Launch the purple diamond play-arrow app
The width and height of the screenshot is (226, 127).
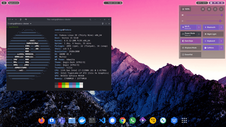[143, 120]
